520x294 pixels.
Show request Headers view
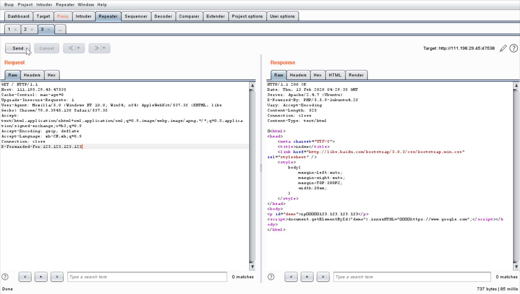pyautogui.click(x=32, y=75)
